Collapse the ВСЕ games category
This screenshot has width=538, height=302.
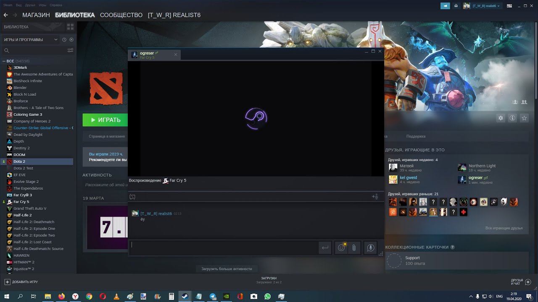point(4,61)
